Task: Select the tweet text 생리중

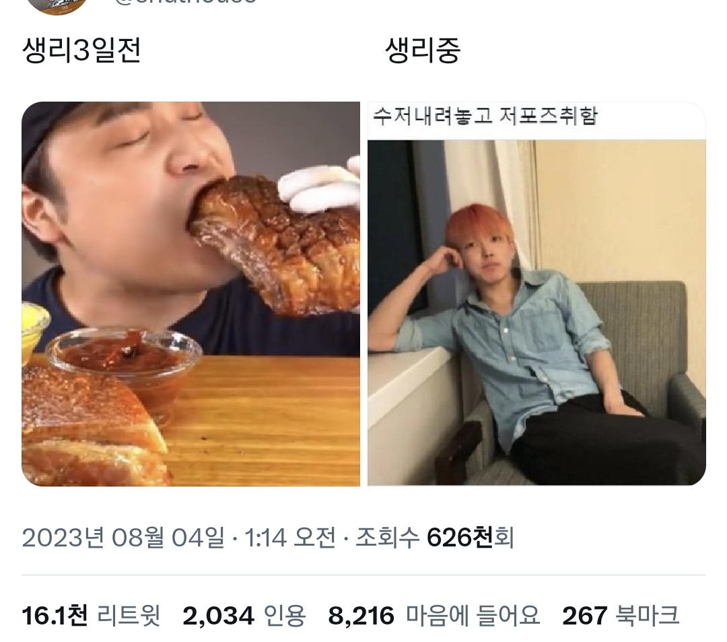Action: pos(423,50)
